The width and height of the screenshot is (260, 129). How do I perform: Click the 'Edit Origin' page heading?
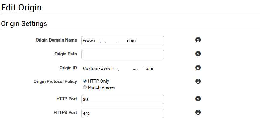click(22, 7)
